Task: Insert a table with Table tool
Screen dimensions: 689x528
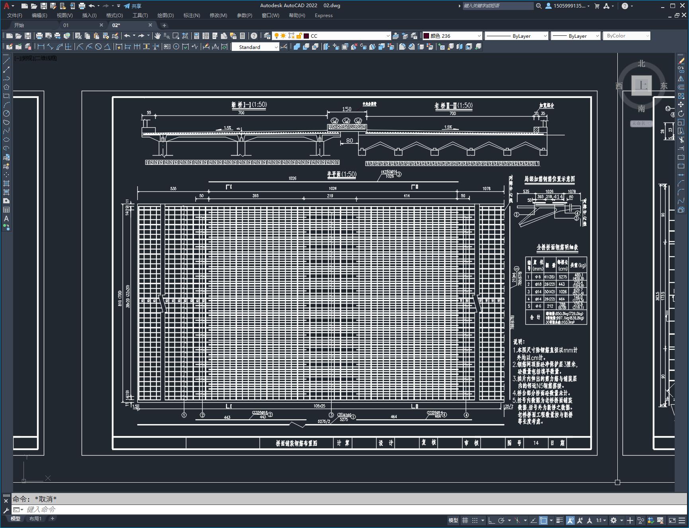Action: (x=6, y=210)
